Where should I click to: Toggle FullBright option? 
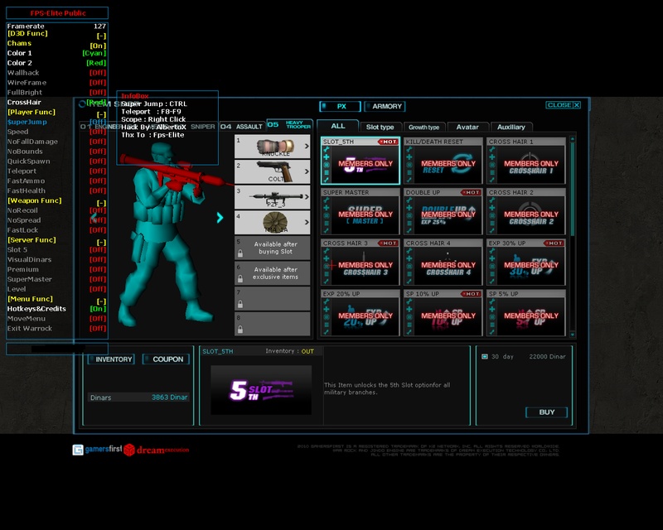(x=56, y=92)
